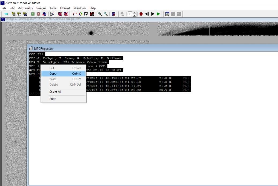
Task: Open the Edit menu
Action: (12, 8)
